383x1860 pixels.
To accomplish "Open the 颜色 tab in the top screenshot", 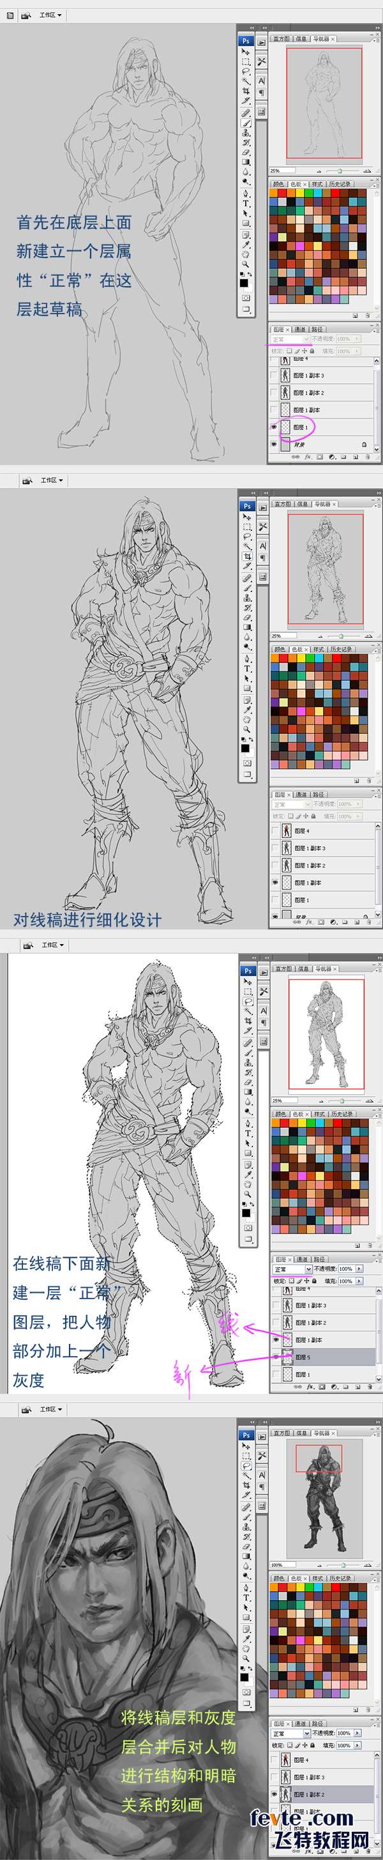I will (279, 184).
